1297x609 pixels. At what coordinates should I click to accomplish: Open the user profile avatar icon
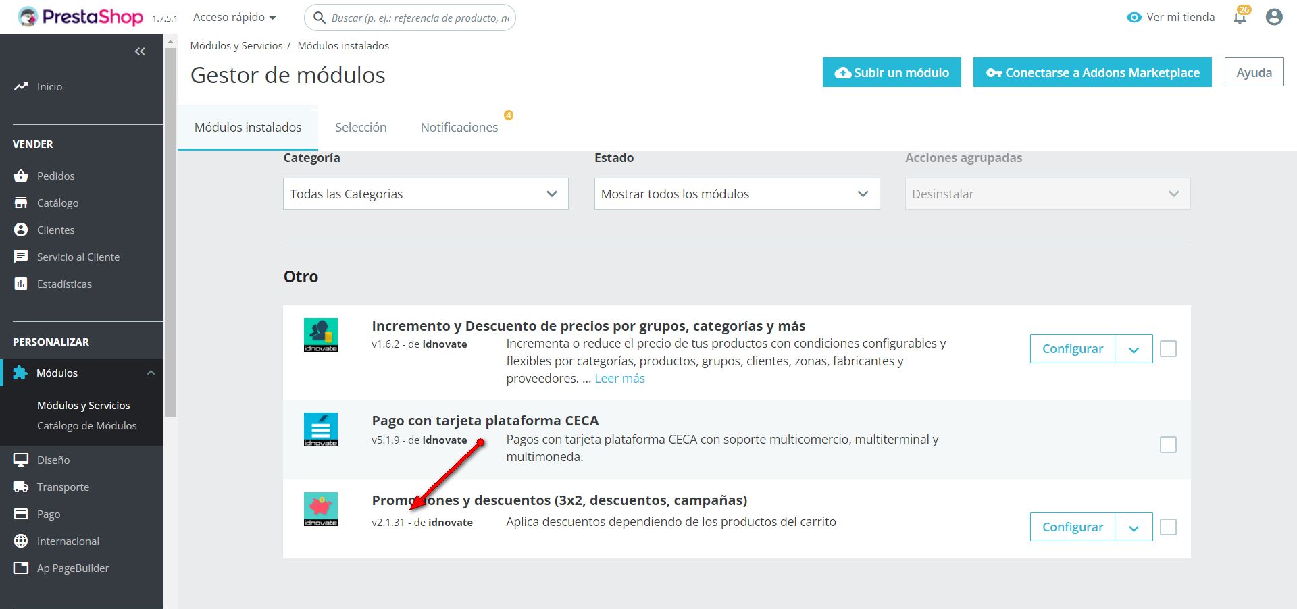[1274, 18]
